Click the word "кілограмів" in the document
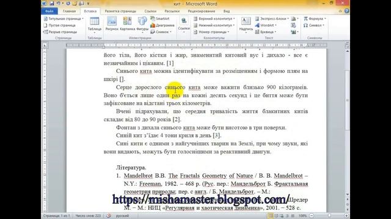 pos(293,88)
